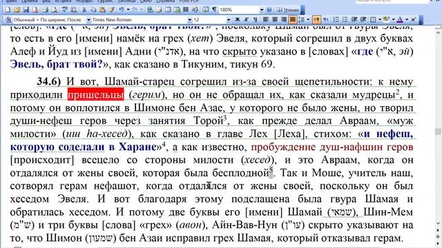Open the paragraph style dropdown arrow

(88, 20)
